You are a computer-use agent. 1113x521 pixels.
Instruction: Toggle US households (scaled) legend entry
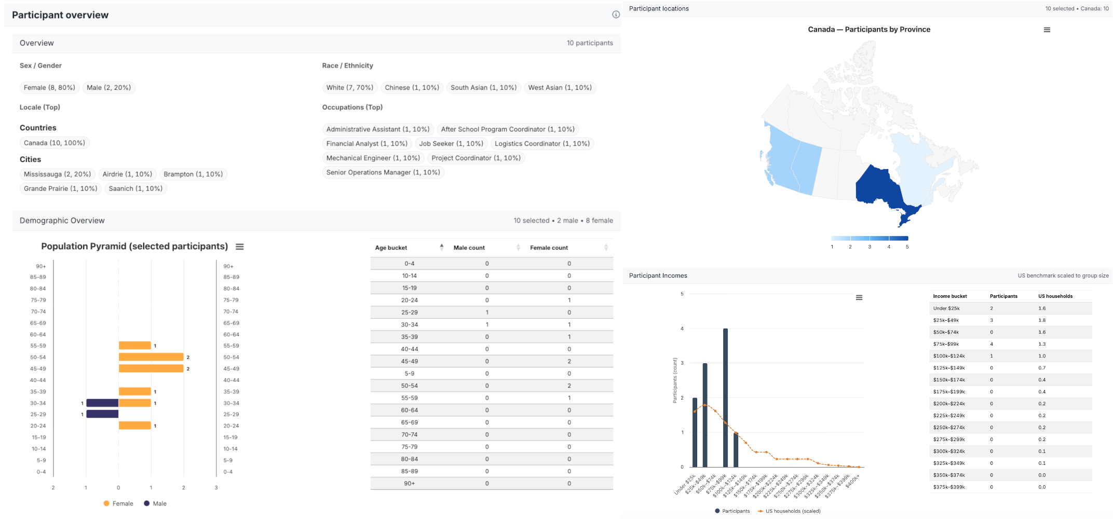(789, 511)
